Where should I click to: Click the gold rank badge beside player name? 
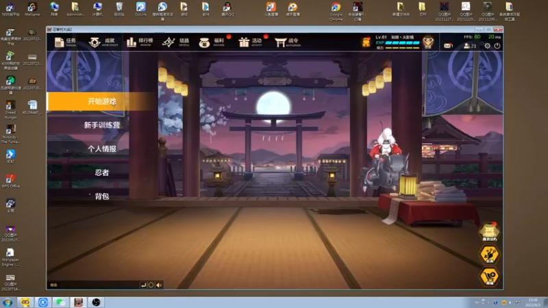pyautogui.click(x=428, y=42)
